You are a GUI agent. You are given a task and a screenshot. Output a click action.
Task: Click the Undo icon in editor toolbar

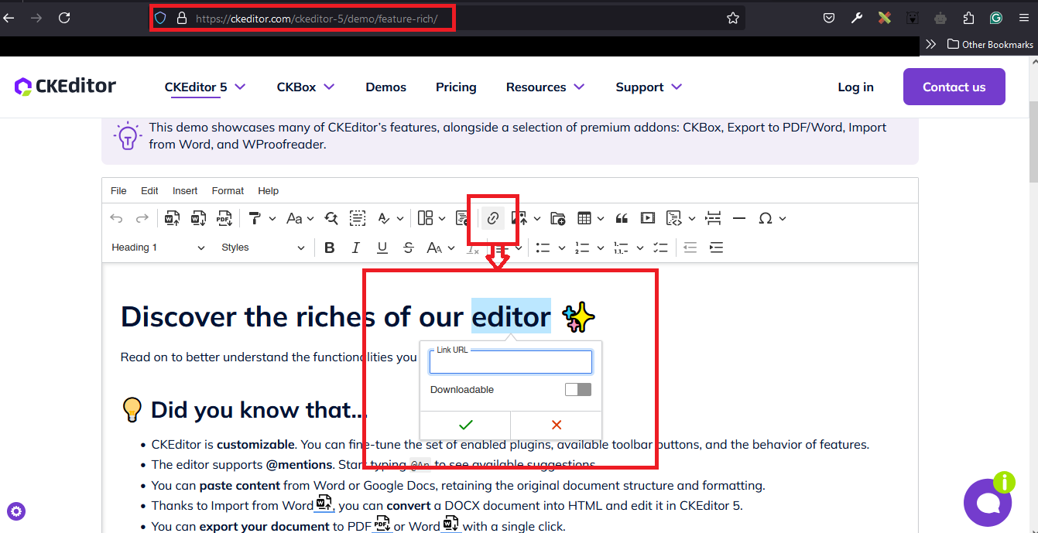coord(116,219)
